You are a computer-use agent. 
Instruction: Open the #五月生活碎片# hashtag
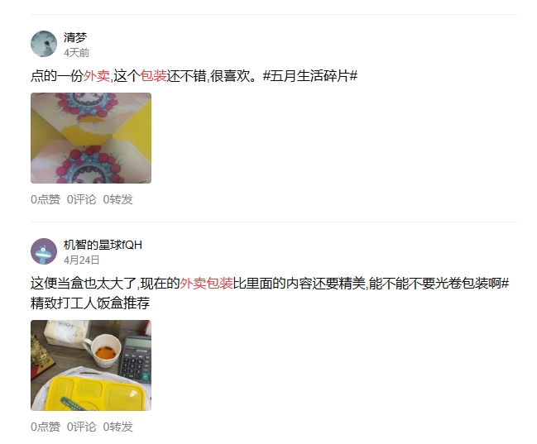[x=310, y=76]
